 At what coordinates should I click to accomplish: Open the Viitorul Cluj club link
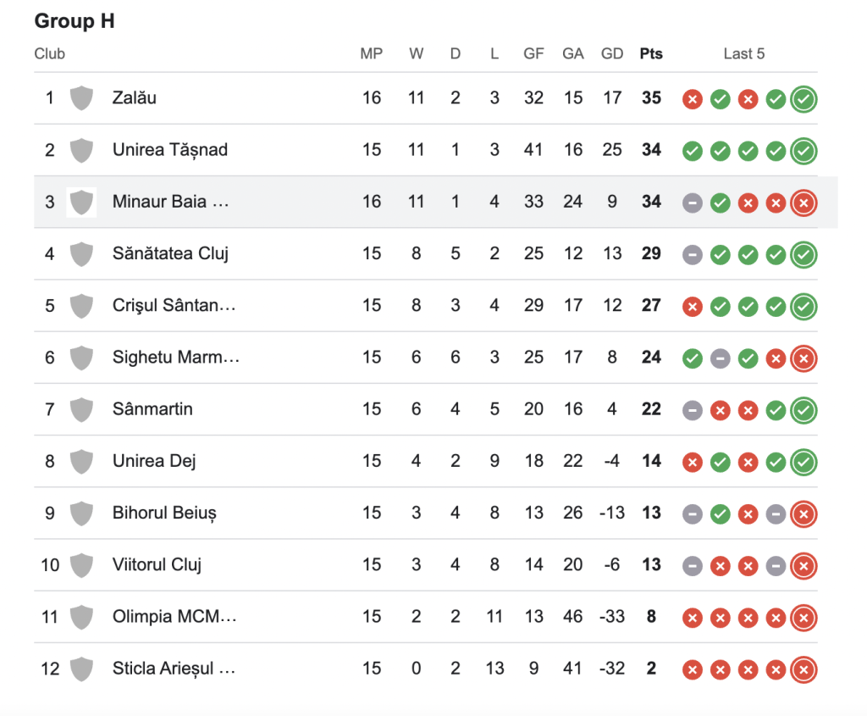coord(157,565)
